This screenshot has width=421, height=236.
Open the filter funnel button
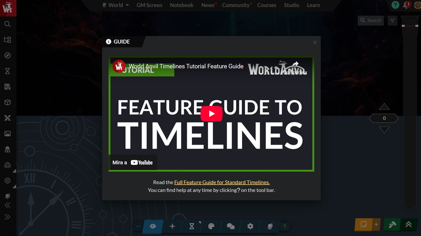[x=392, y=21]
